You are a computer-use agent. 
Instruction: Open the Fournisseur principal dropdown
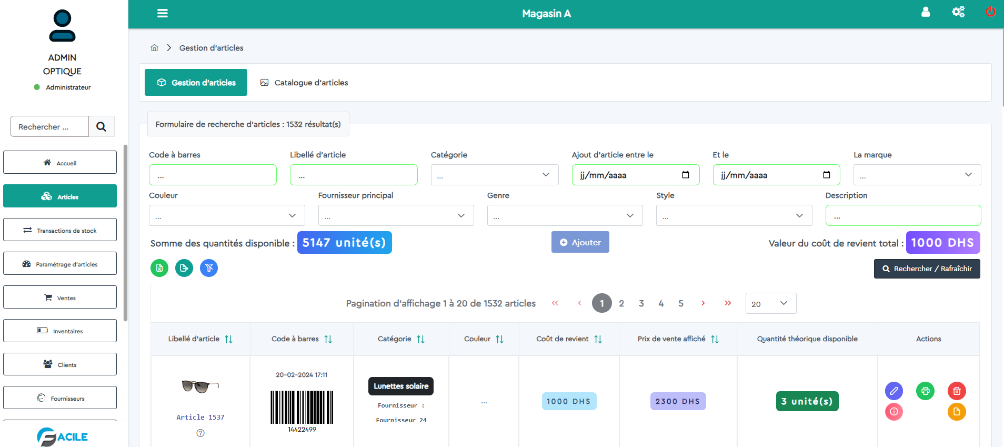click(396, 215)
